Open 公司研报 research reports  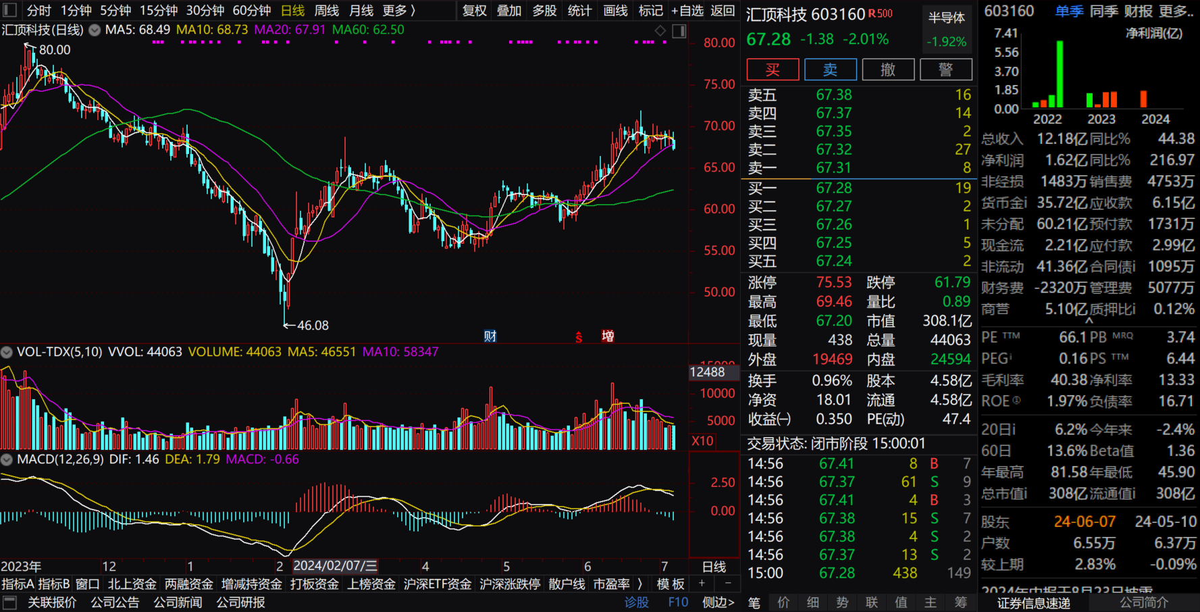pyautogui.click(x=240, y=602)
